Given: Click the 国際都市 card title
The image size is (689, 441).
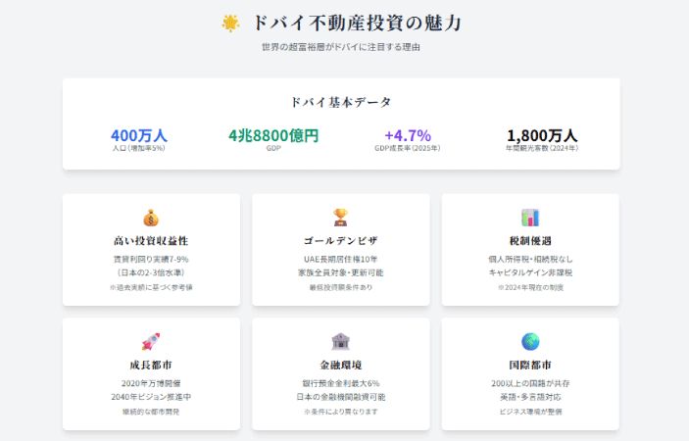Looking at the screenshot, I should tap(530, 365).
